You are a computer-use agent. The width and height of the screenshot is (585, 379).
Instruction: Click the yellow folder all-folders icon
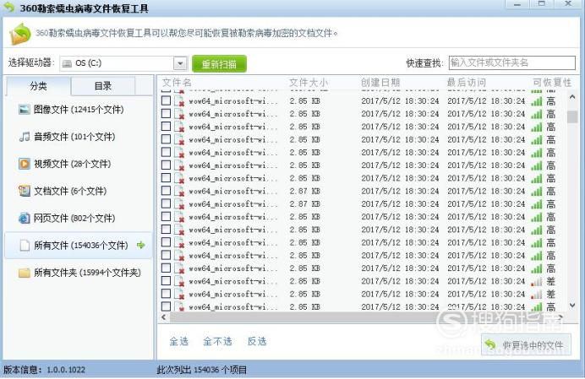point(25,273)
